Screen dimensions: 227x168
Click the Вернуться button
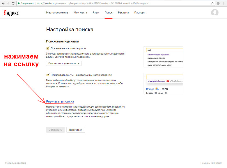click(x=75, y=130)
